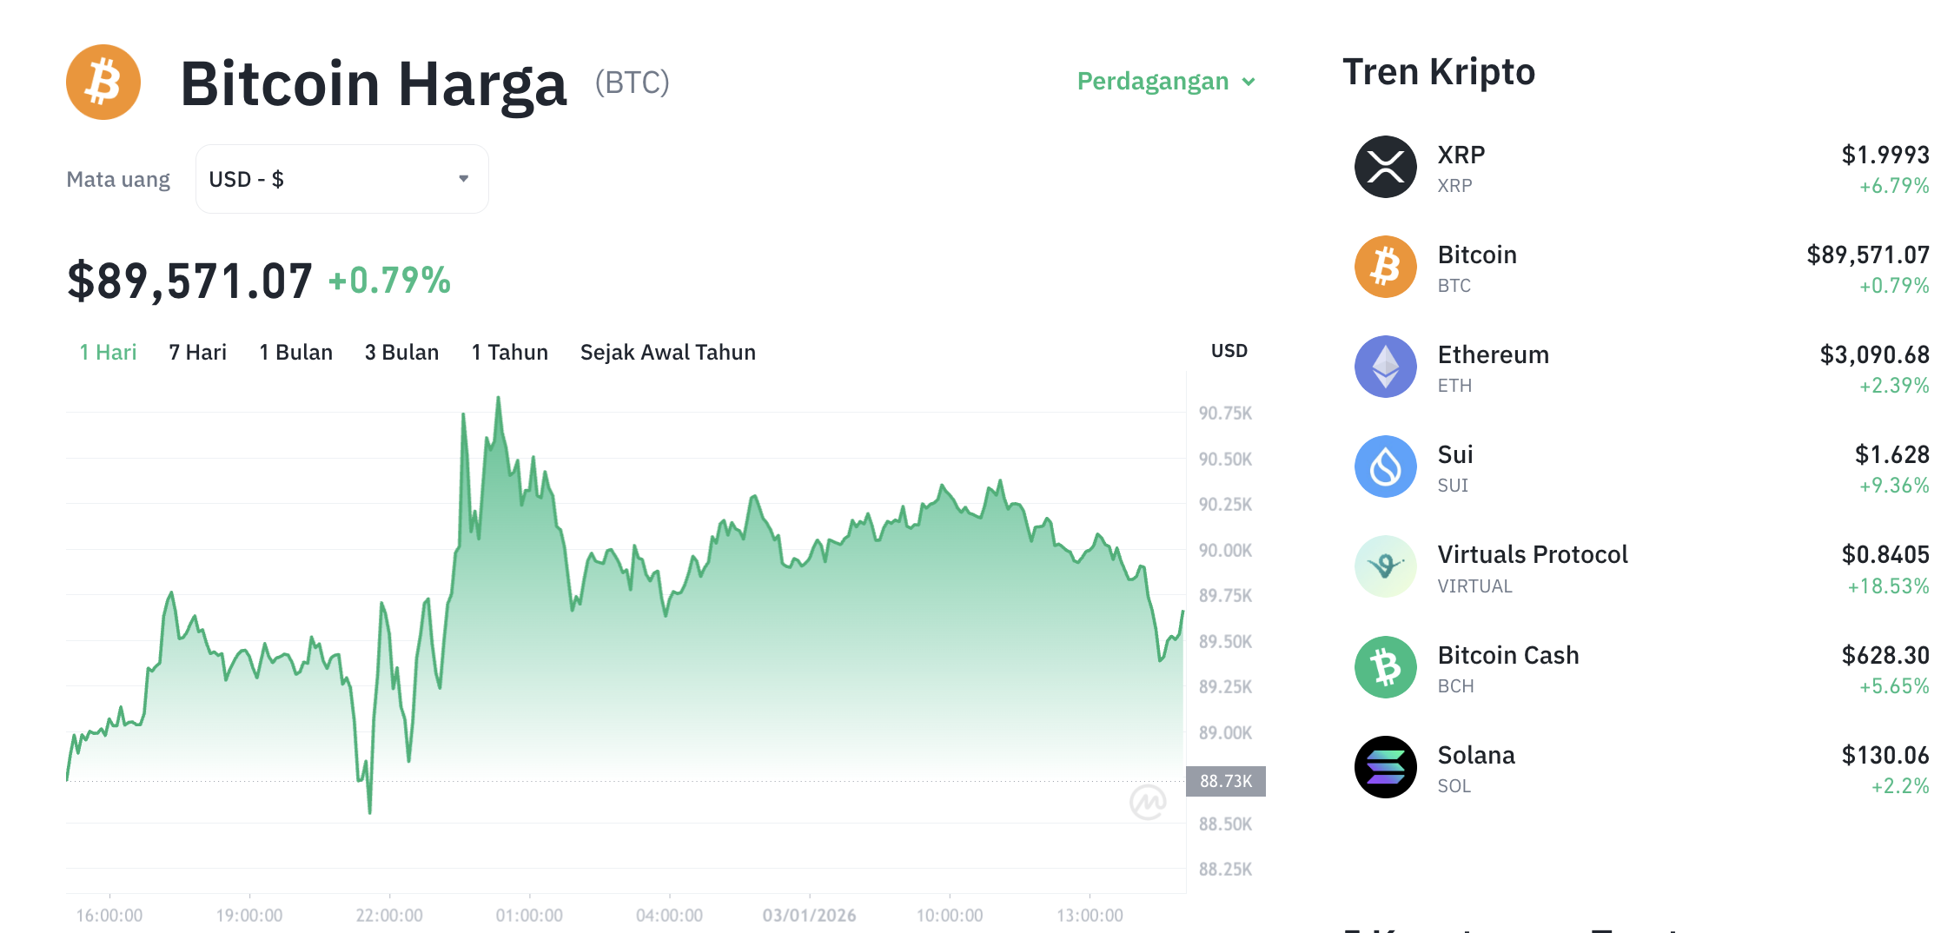This screenshot has width=1941, height=933.
Task: Open the USD currency dropdown
Action: tap(341, 178)
